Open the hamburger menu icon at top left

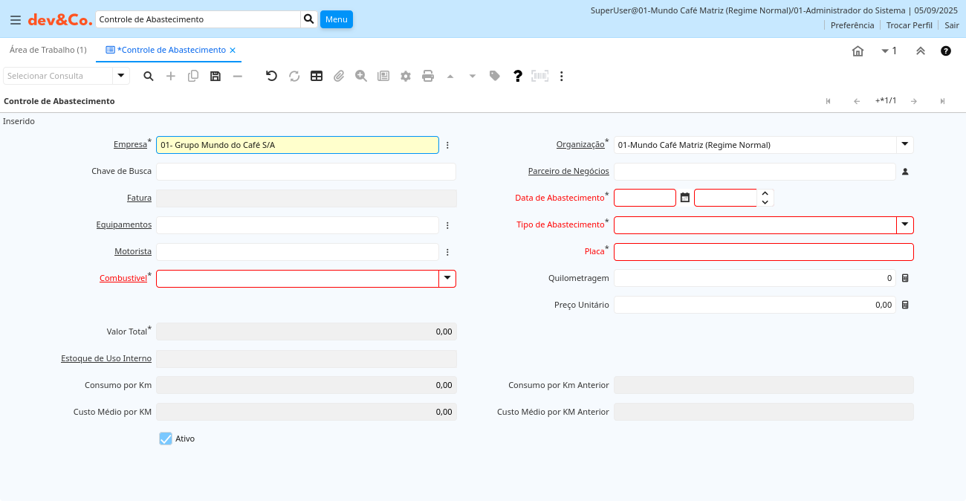click(x=15, y=20)
